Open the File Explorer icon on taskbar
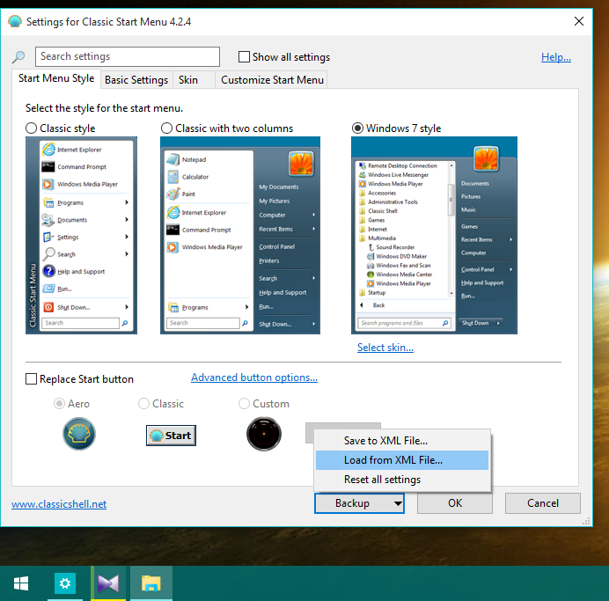Screen dimensions: 609x601 point(151,583)
